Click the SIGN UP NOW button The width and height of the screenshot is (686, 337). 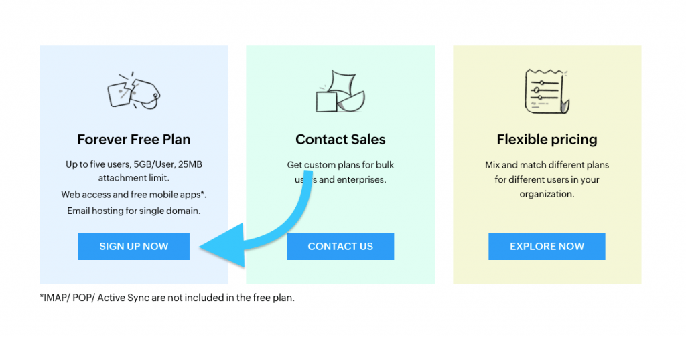click(133, 246)
